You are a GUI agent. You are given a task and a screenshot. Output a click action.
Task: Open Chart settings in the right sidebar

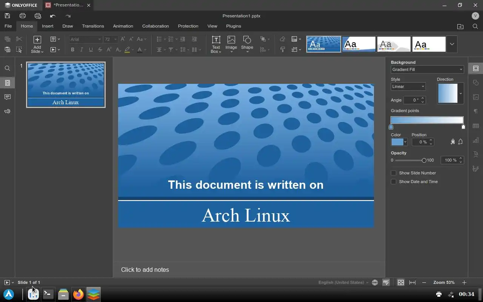coord(476,140)
